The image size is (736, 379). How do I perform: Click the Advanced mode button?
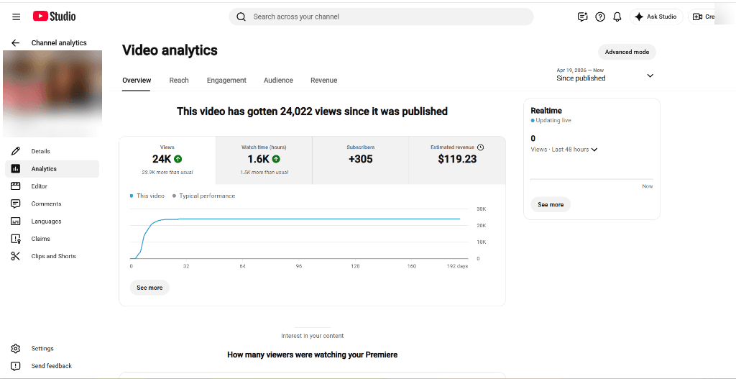click(627, 52)
